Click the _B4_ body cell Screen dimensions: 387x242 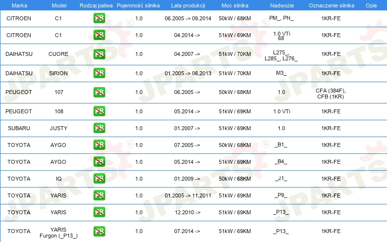tap(281, 161)
